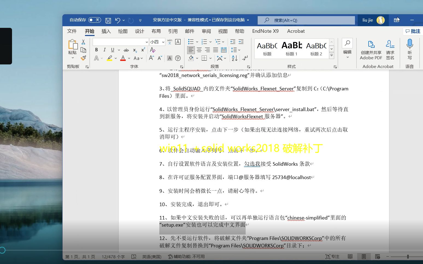Insert enclosed character 字 icon
This screenshot has width=423, height=264.
[x=178, y=58]
